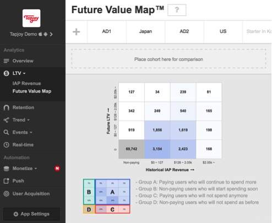Click the Real-time clock icon
Viewport: 272px width, 223px height.
click(7, 145)
